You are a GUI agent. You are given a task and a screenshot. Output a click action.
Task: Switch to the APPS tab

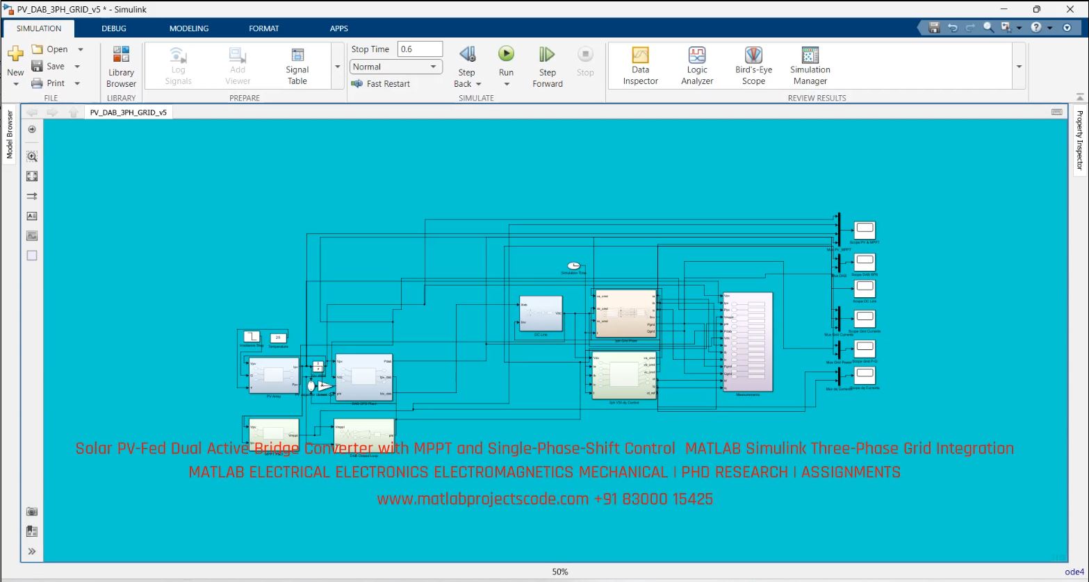tap(339, 28)
